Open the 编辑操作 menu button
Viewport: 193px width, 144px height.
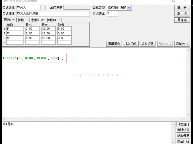click(x=114, y=44)
